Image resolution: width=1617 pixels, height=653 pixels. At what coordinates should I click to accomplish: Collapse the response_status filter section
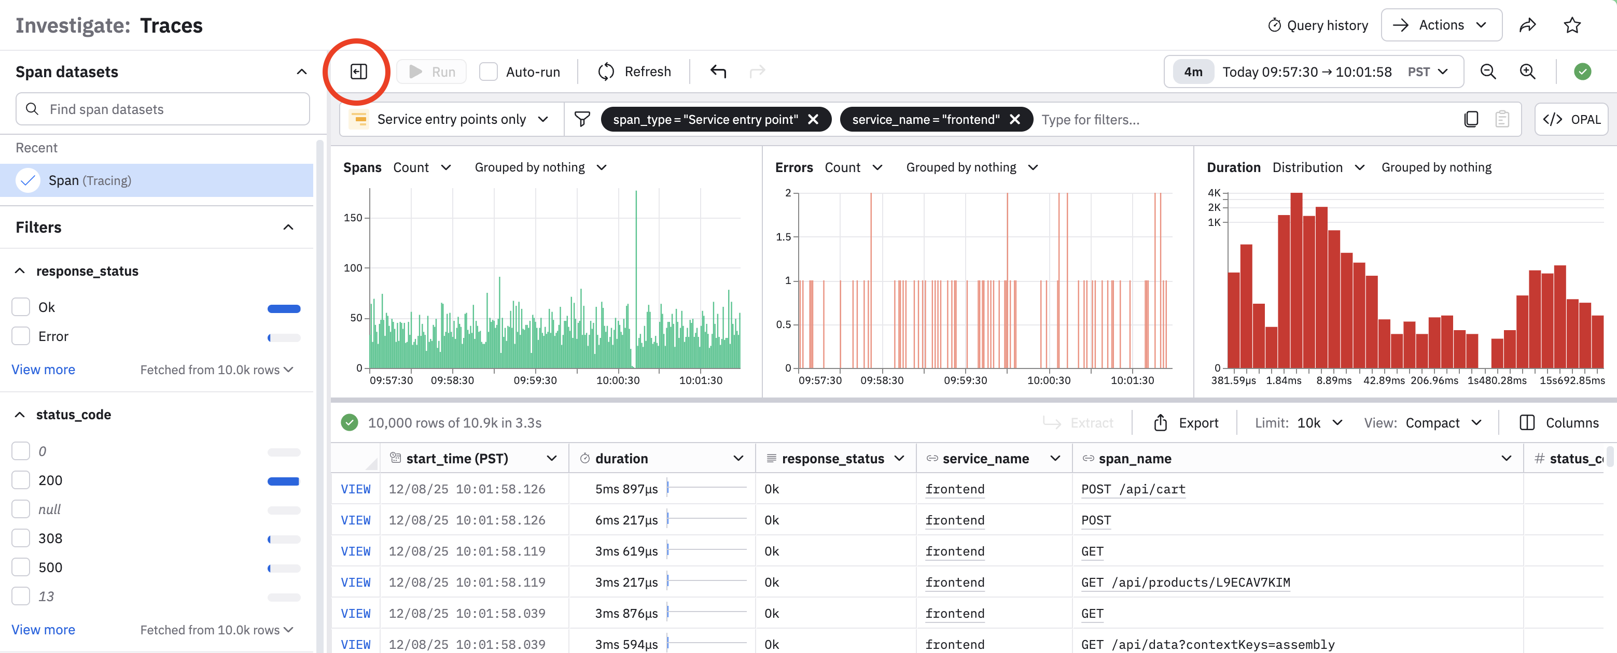click(x=20, y=271)
